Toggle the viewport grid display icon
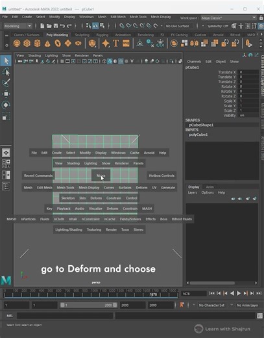The height and width of the screenshot is (338, 264). (62, 61)
